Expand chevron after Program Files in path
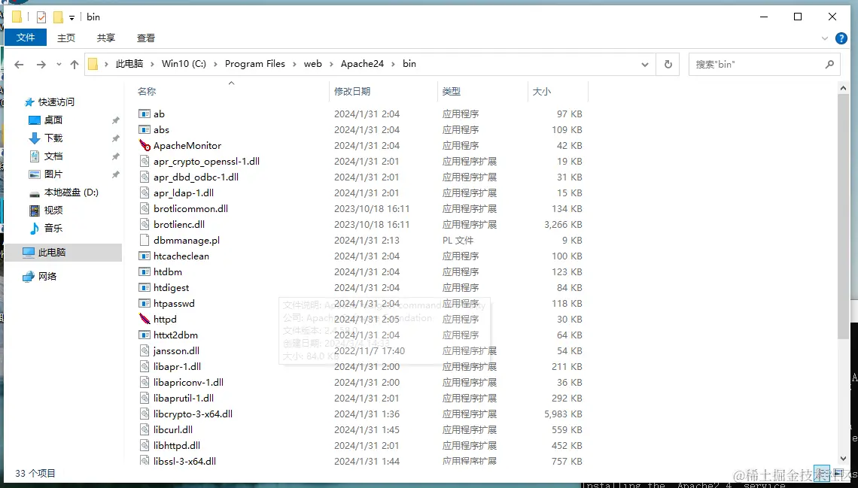 (294, 64)
